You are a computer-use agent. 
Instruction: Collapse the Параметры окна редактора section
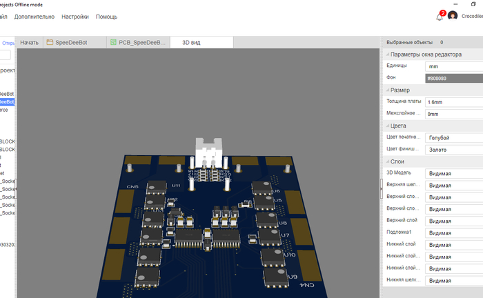click(388, 54)
